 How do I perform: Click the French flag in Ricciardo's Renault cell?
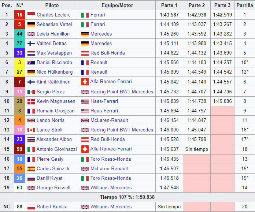tap(85, 63)
